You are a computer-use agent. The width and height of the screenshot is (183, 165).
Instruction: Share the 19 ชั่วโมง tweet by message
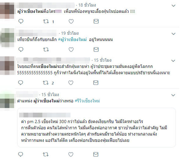(96, 49)
